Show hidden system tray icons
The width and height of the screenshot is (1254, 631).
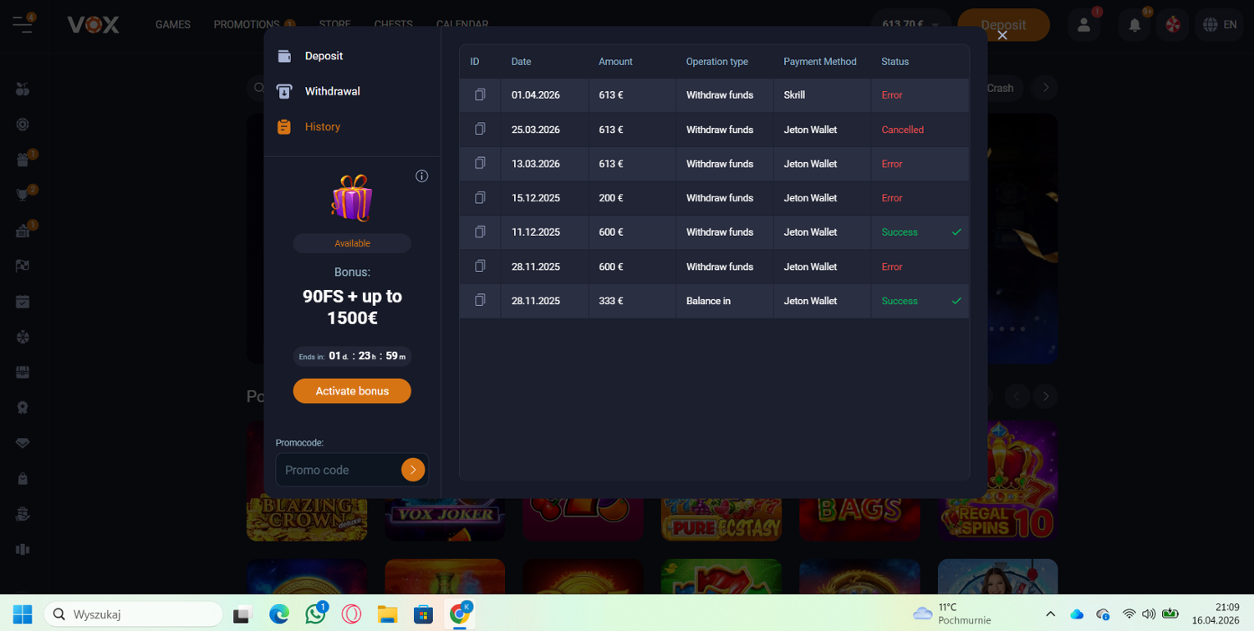tap(1050, 614)
